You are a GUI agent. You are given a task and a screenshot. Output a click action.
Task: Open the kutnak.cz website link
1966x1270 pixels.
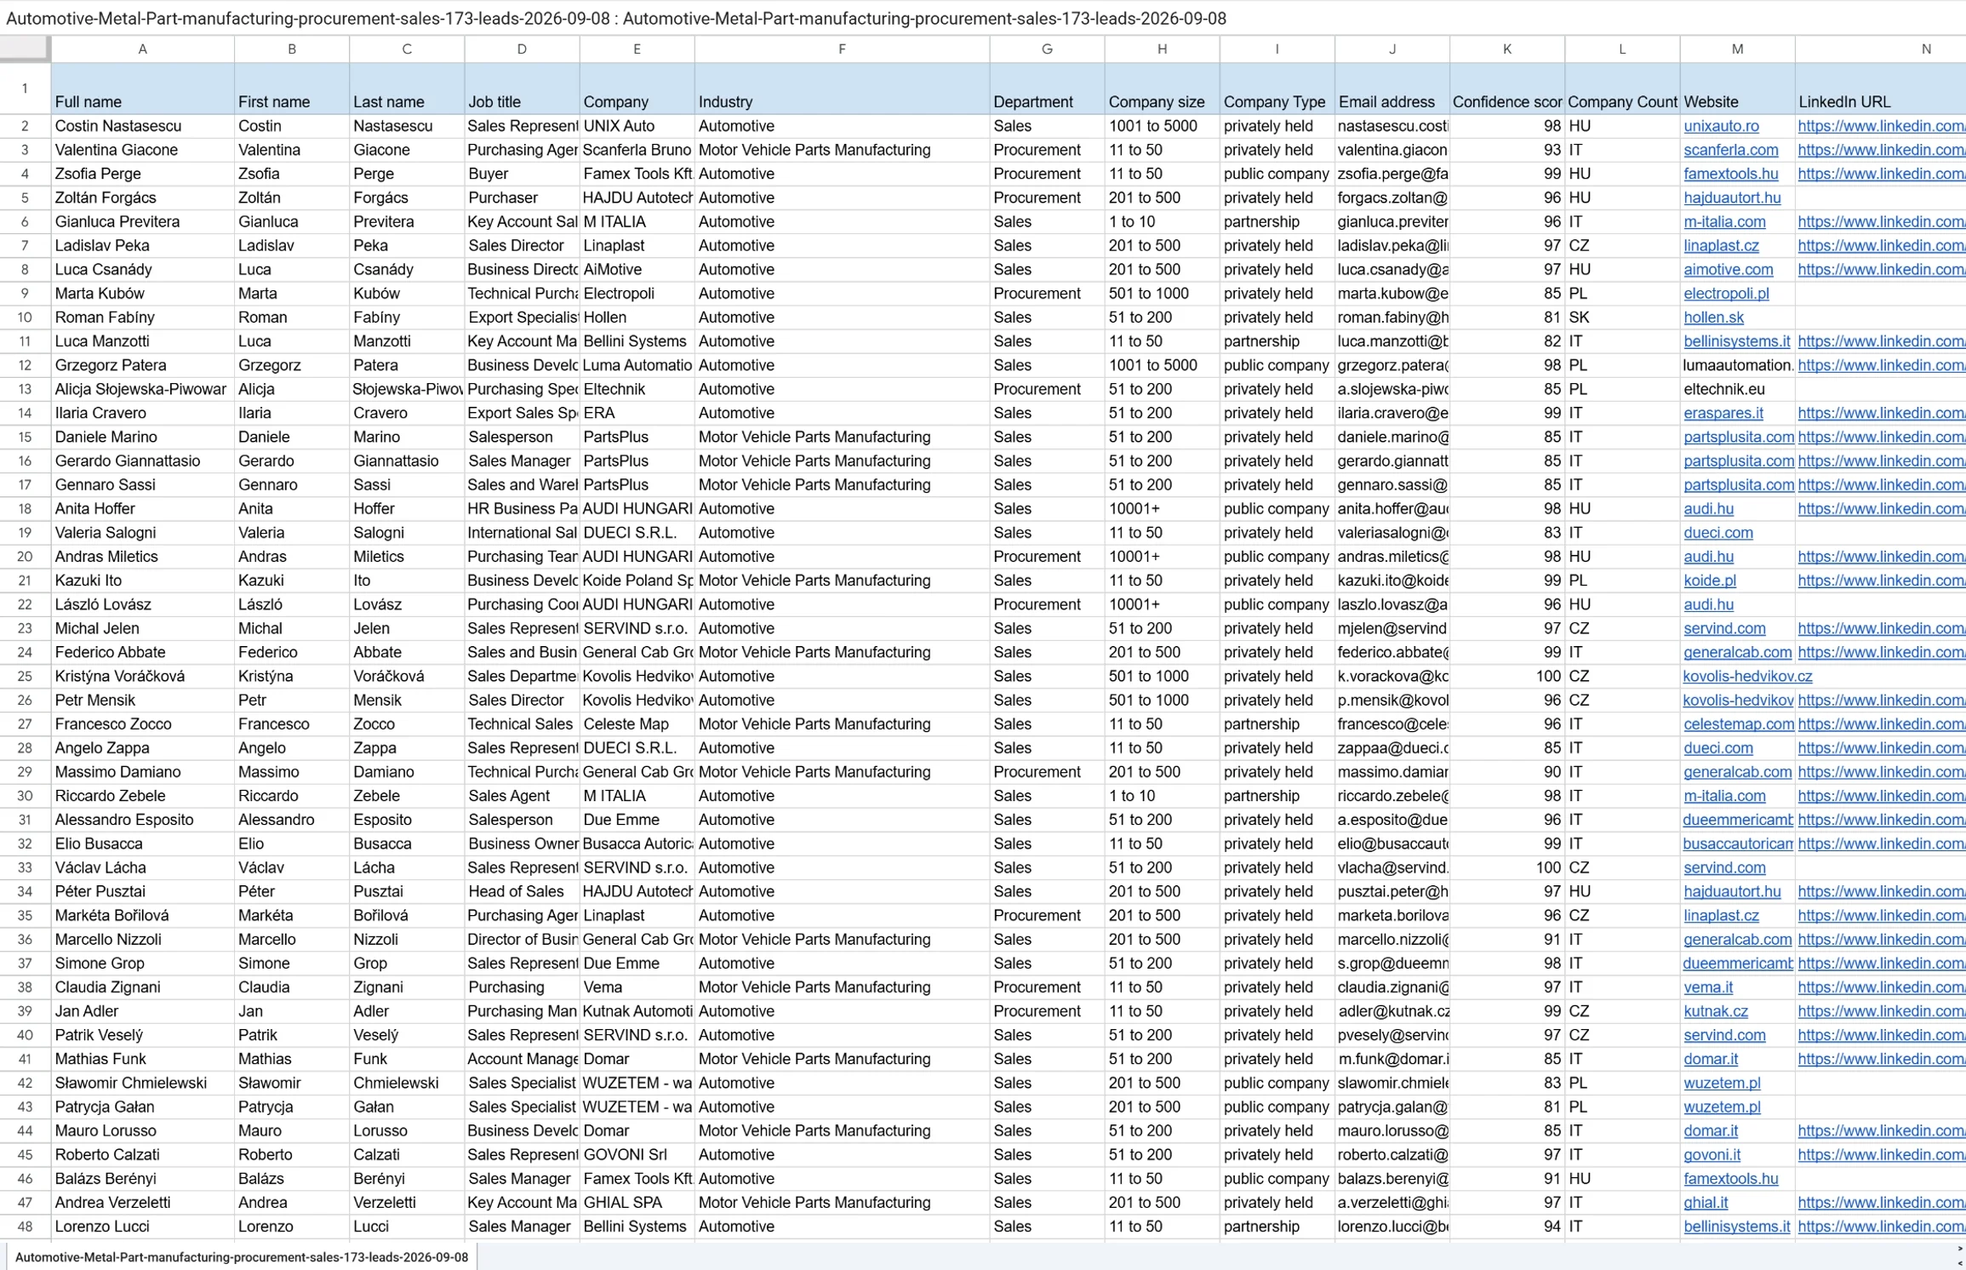(x=1715, y=1011)
